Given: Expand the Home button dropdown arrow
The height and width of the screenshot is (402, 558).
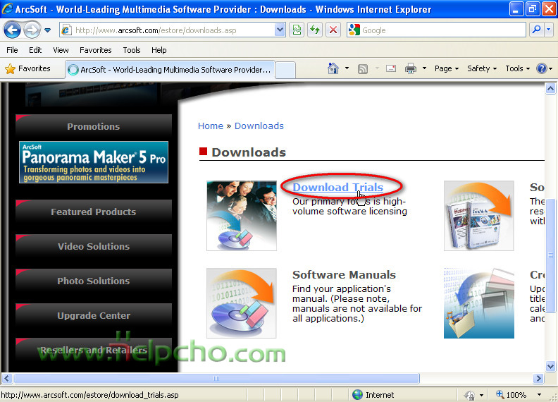Looking at the screenshot, I should coord(347,68).
